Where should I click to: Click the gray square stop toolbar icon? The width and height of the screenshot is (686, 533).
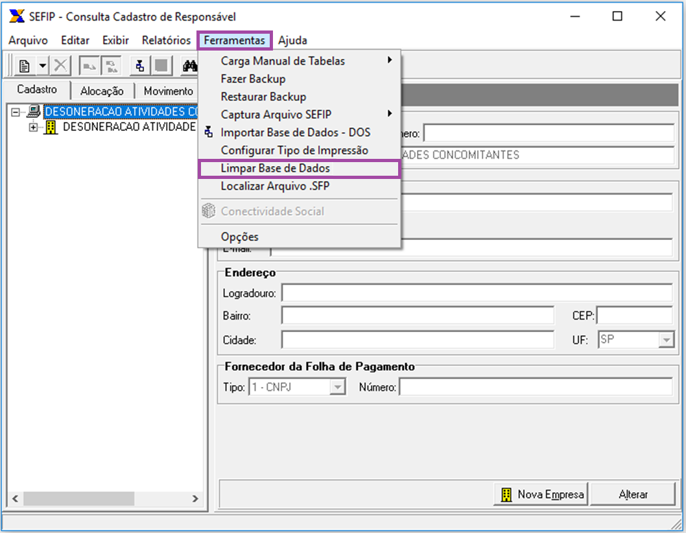coord(161,66)
